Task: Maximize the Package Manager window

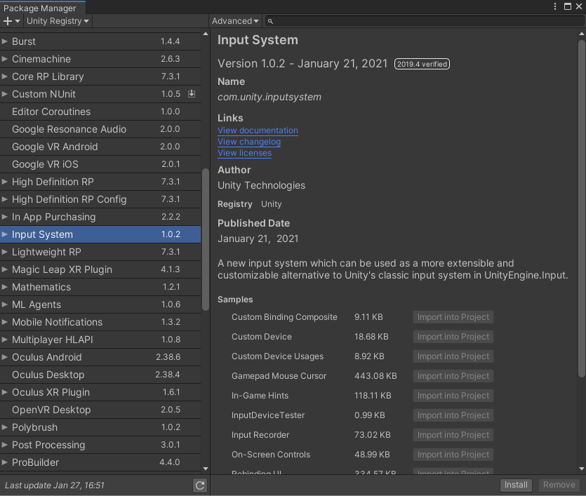Action: tap(568, 6)
